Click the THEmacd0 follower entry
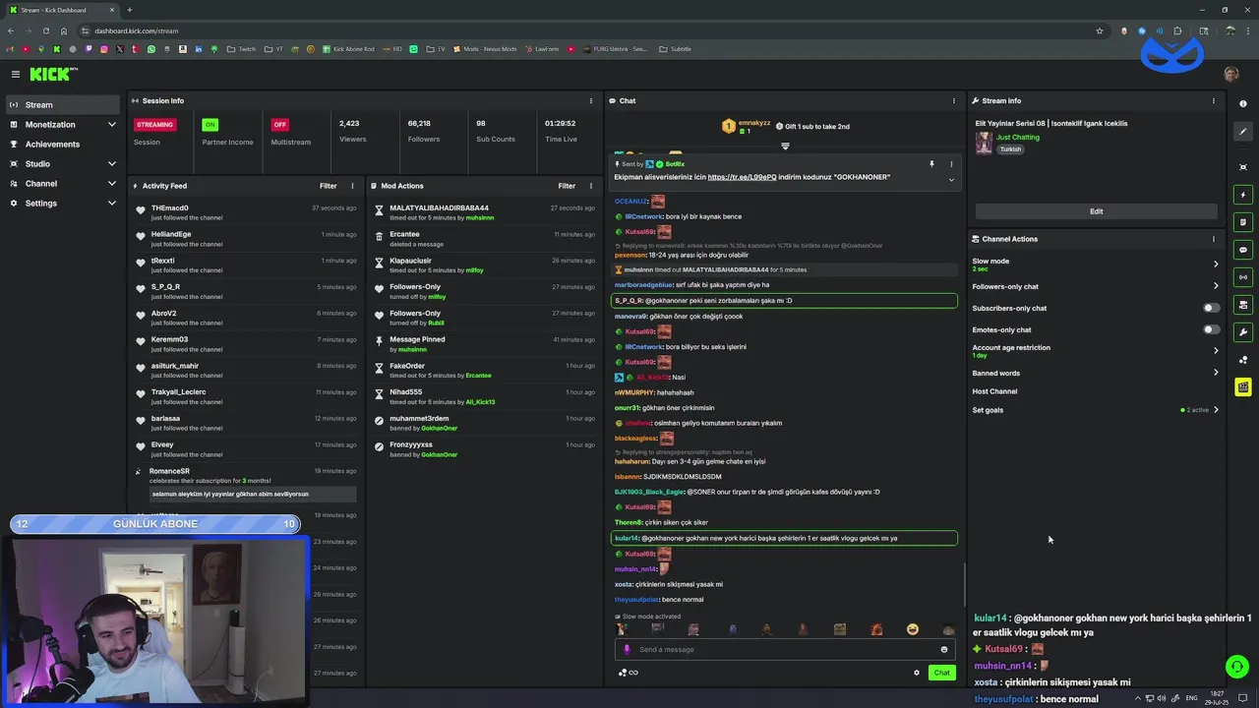 (x=245, y=211)
